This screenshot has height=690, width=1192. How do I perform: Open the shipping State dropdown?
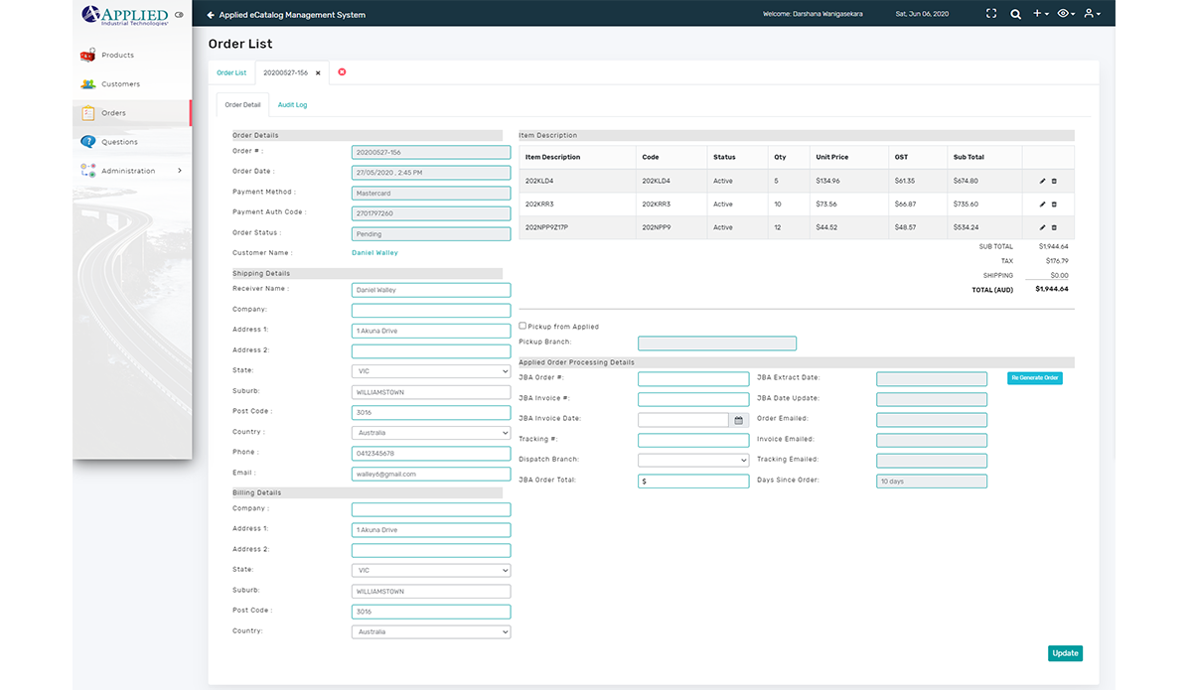[x=430, y=371]
